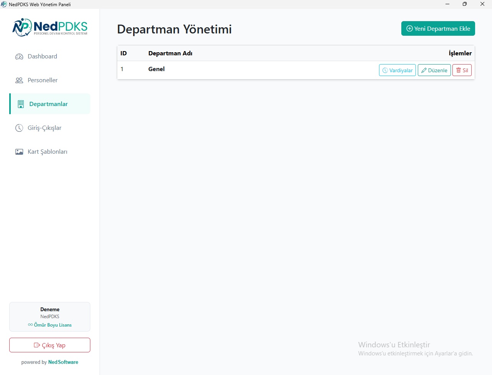Click the Departmanlar building icon
492x375 pixels.
point(21,104)
